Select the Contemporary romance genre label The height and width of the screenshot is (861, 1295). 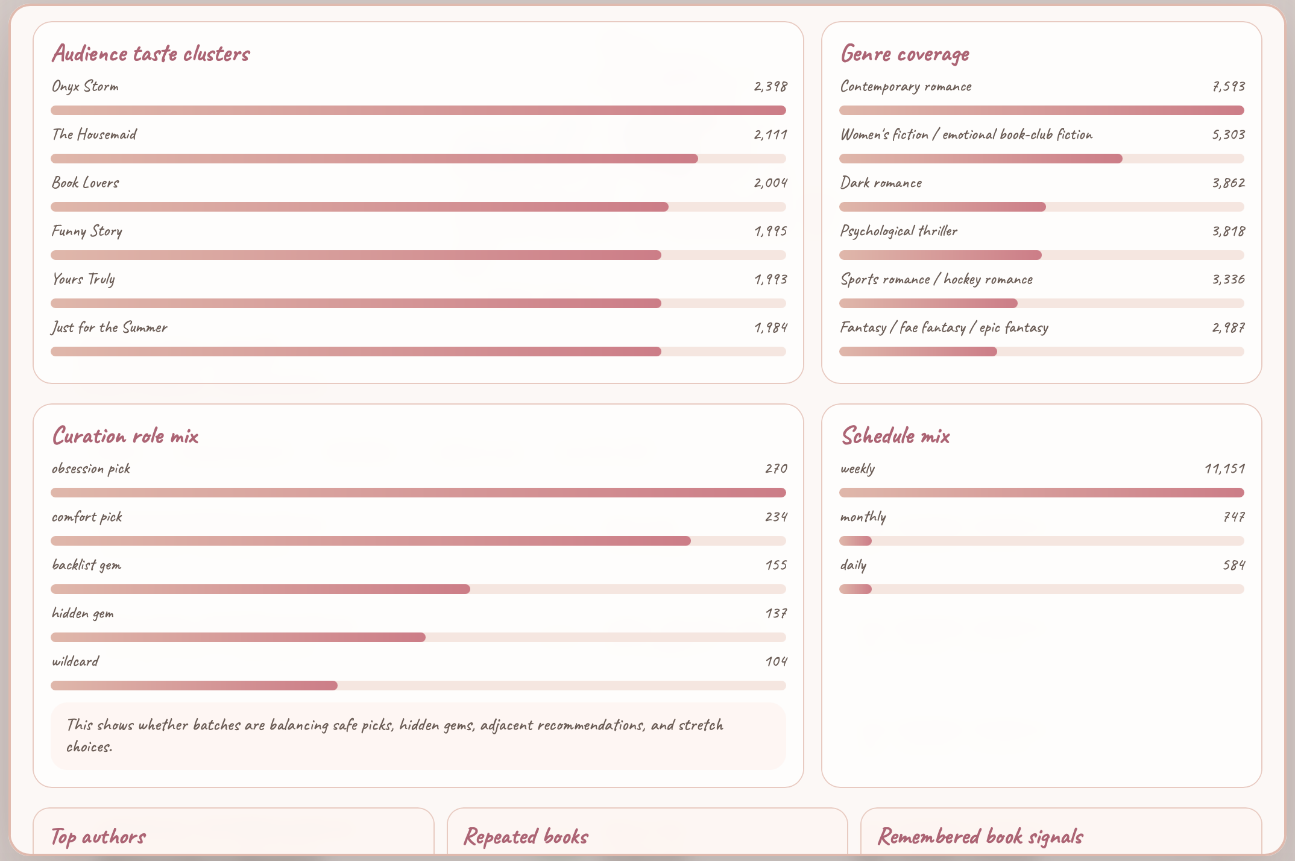click(x=906, y=86)
